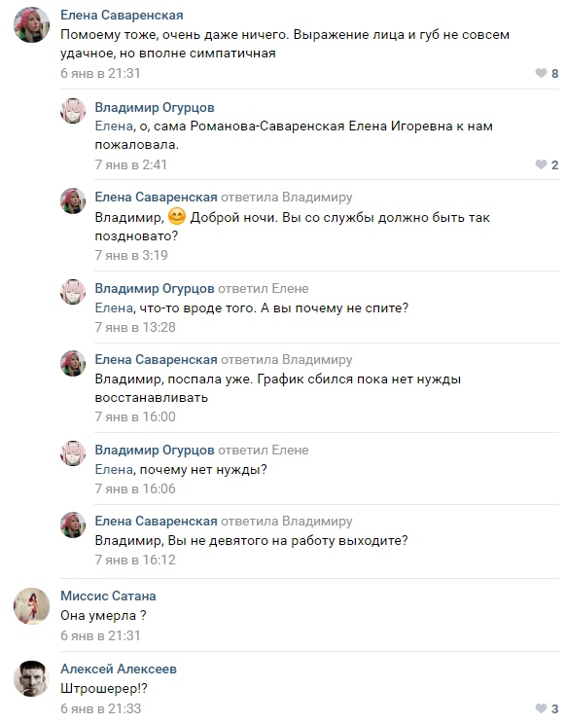Open Елена Саваренская's top comment avatar
Image resolution: width=566 pixels, height=723 pixels.
click(31, 25)
